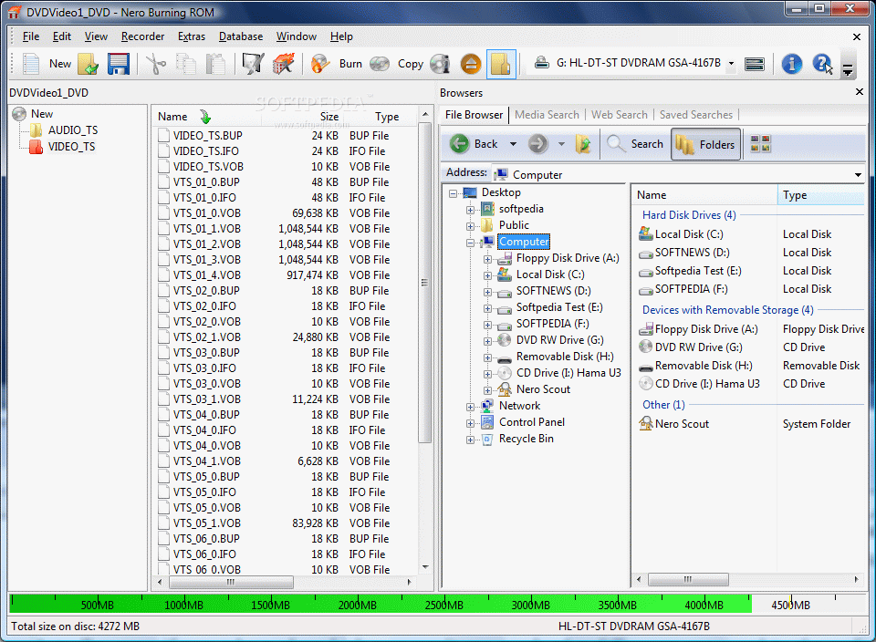Sort browser list by Type column
This screenshot has height=642, width=876.
(x=820, y=195)
